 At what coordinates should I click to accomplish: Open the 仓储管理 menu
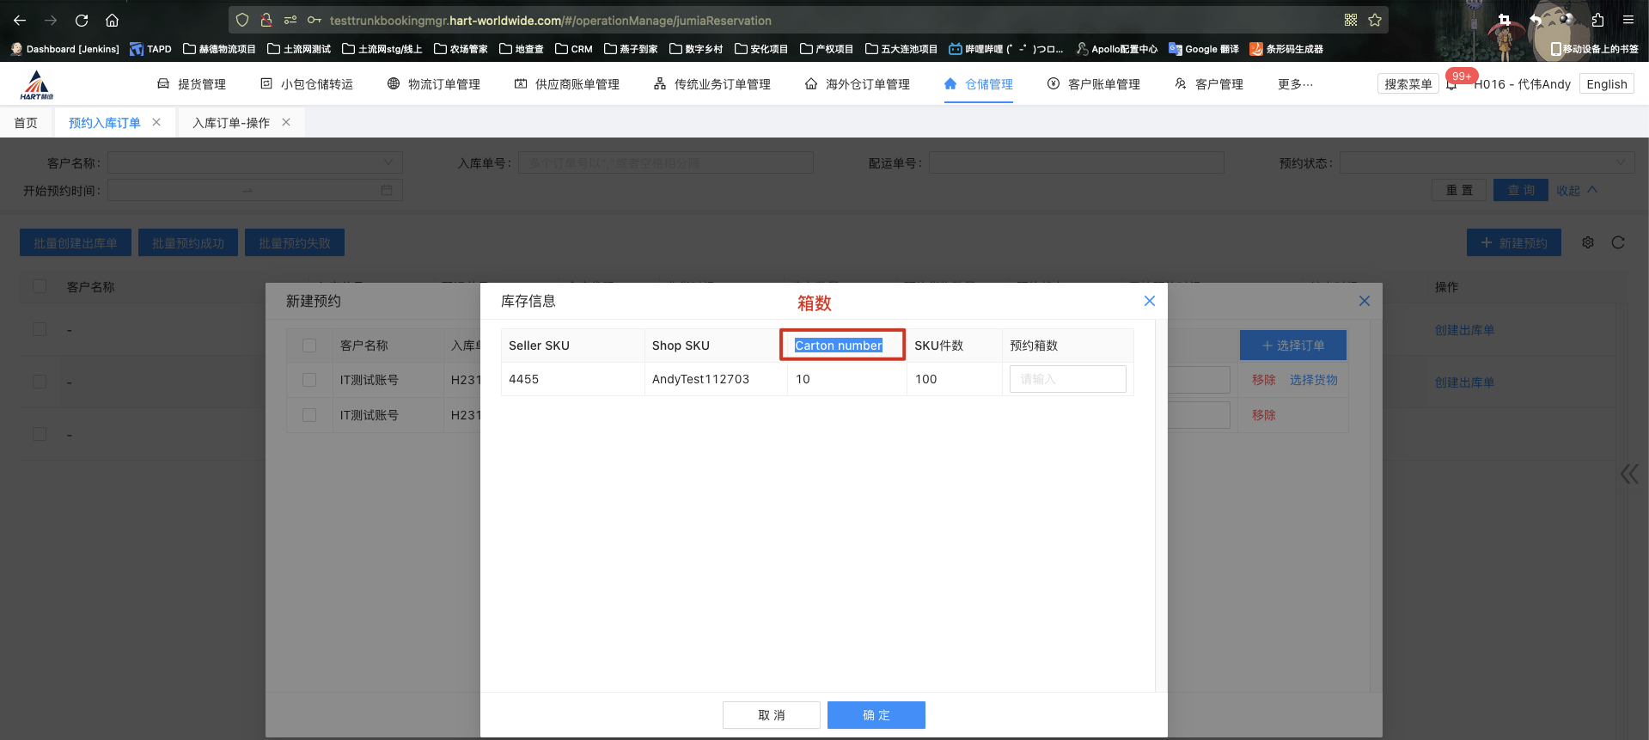[979, 84]
